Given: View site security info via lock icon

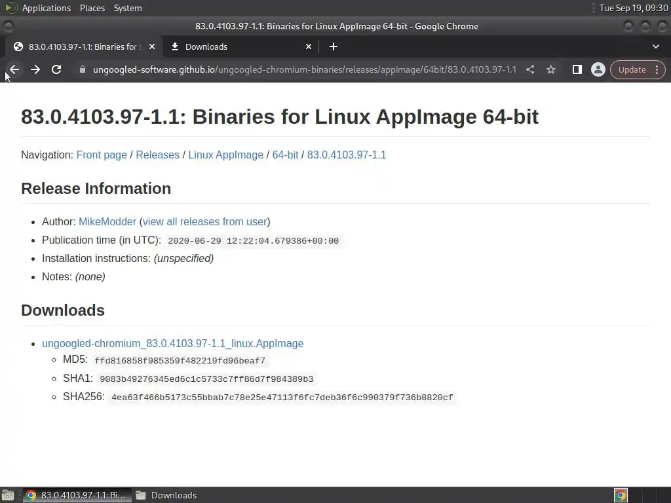Looking at the screenshot, I should click(x=83, y=69).
